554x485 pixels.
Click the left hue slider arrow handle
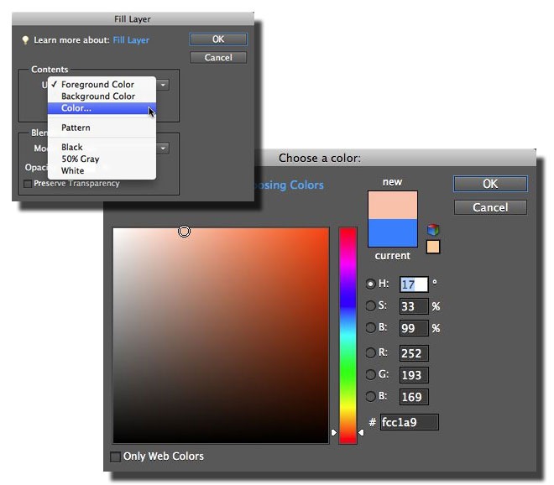tap(334, 432)
